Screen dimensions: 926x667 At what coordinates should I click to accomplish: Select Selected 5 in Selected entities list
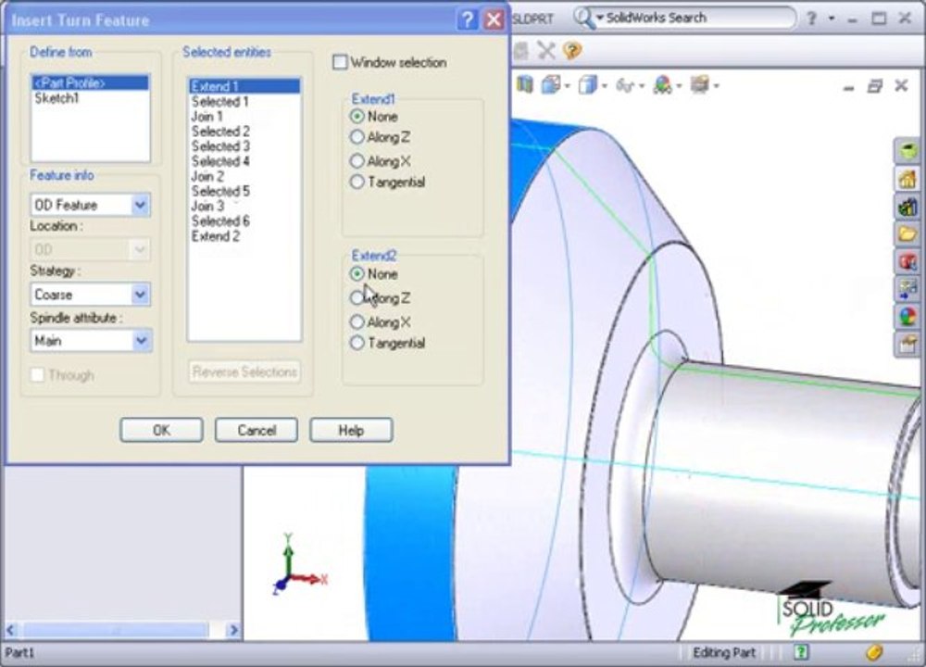[244, 191]
